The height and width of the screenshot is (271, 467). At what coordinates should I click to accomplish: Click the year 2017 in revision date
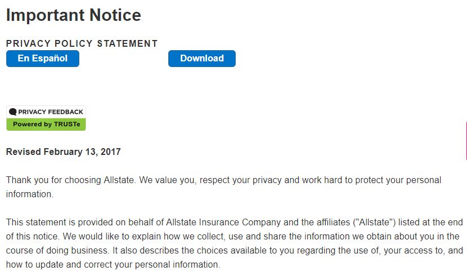pyautogui.click(x=110, y=152)
